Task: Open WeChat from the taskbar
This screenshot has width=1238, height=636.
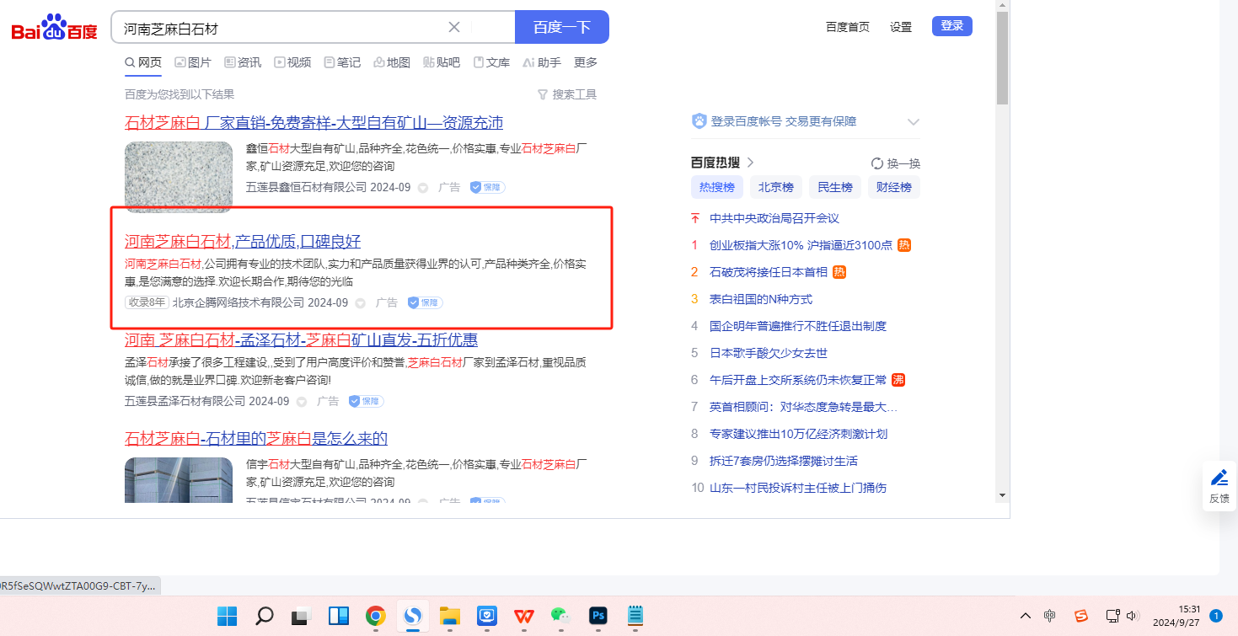Action: point(560,616)
